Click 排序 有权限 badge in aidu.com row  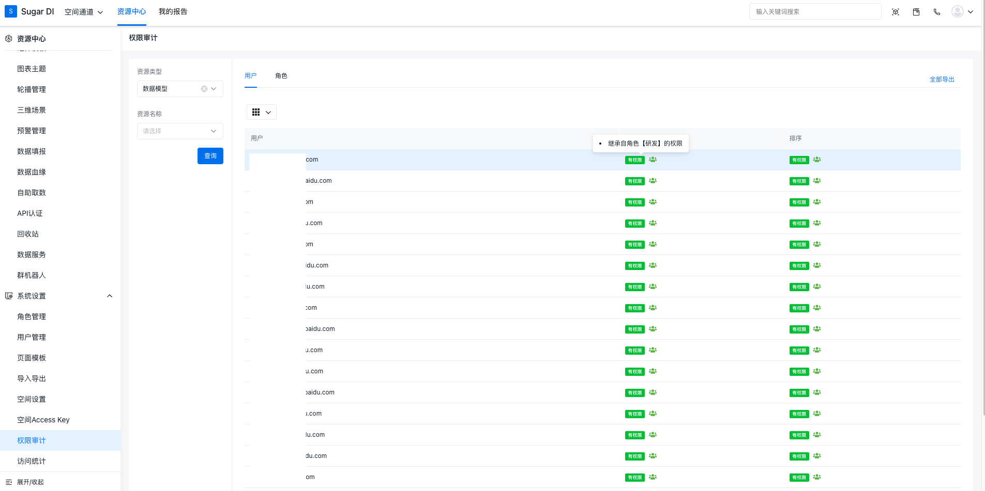pyautogui.click(x=799, y=181)
